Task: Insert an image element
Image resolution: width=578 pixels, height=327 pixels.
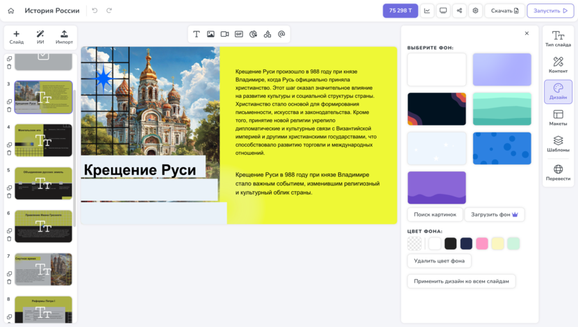Action: click(x=210, y=34)
